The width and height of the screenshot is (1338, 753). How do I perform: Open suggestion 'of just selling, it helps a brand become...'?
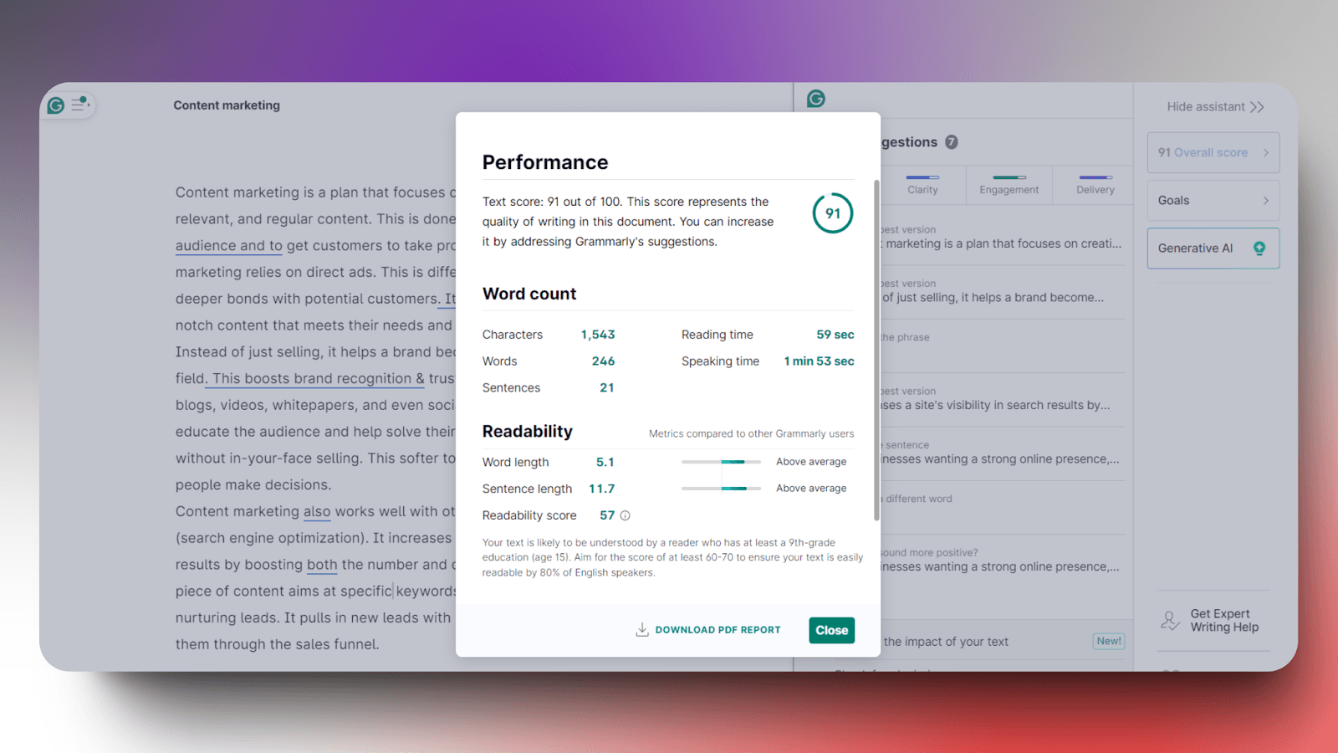click(1002, 291)
